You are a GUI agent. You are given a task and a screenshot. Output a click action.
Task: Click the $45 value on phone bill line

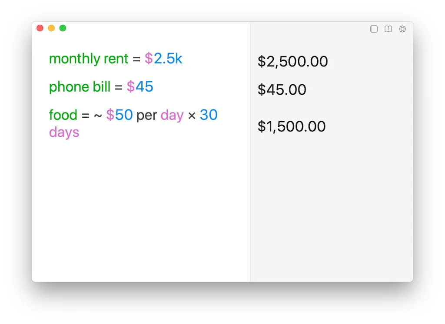(x=140, y=87)
